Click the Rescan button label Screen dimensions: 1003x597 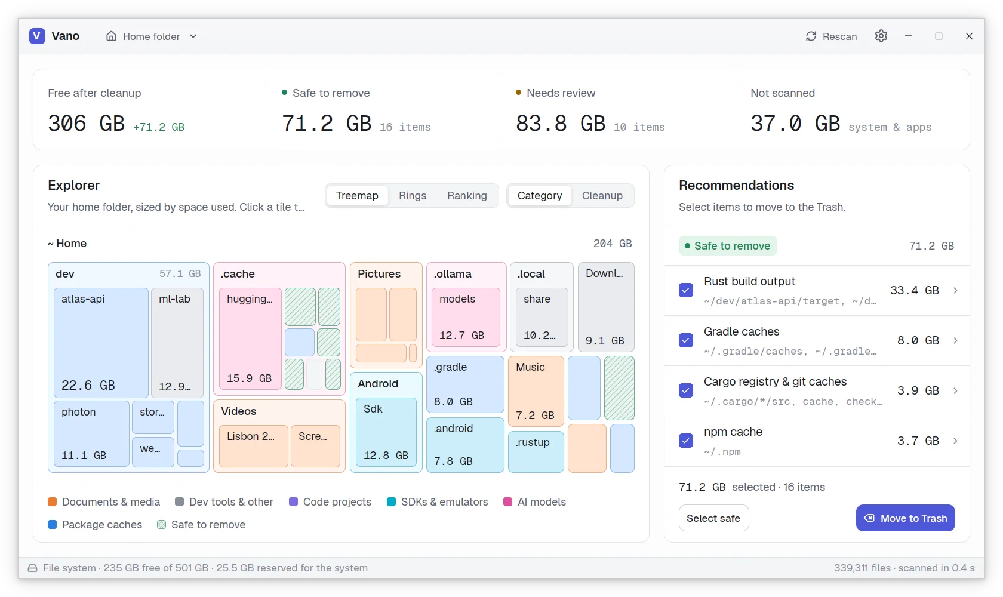click(x=839, y=36)
